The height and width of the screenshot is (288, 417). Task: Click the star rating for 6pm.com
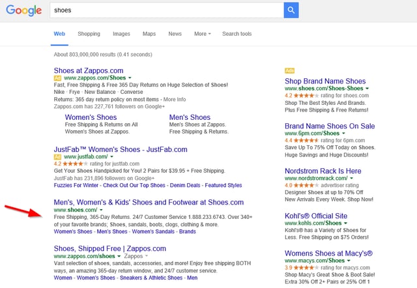(x=306, y=140)
